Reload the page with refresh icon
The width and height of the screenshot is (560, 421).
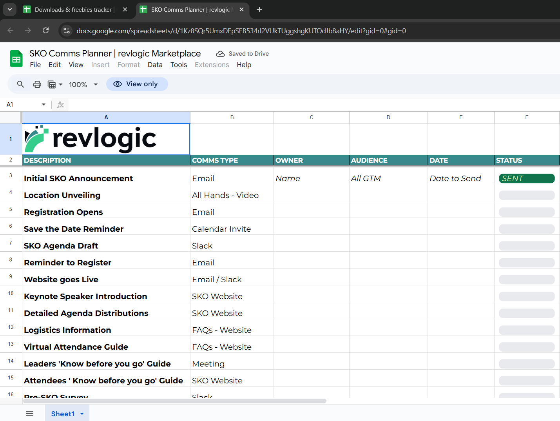tap(45, 31)
